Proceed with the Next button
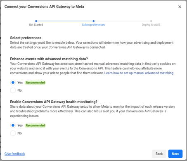Image resolution: width=187 pixels, height=161 pixels. click(175, 154)
